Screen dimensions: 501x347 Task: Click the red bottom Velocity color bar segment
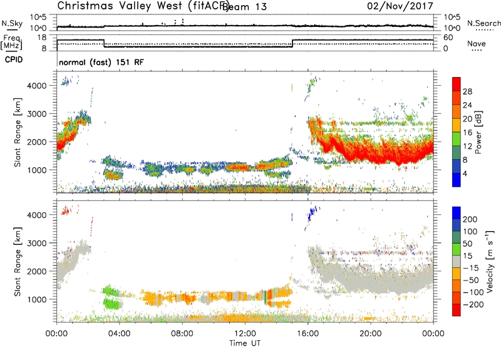click(x=457, y=310)
